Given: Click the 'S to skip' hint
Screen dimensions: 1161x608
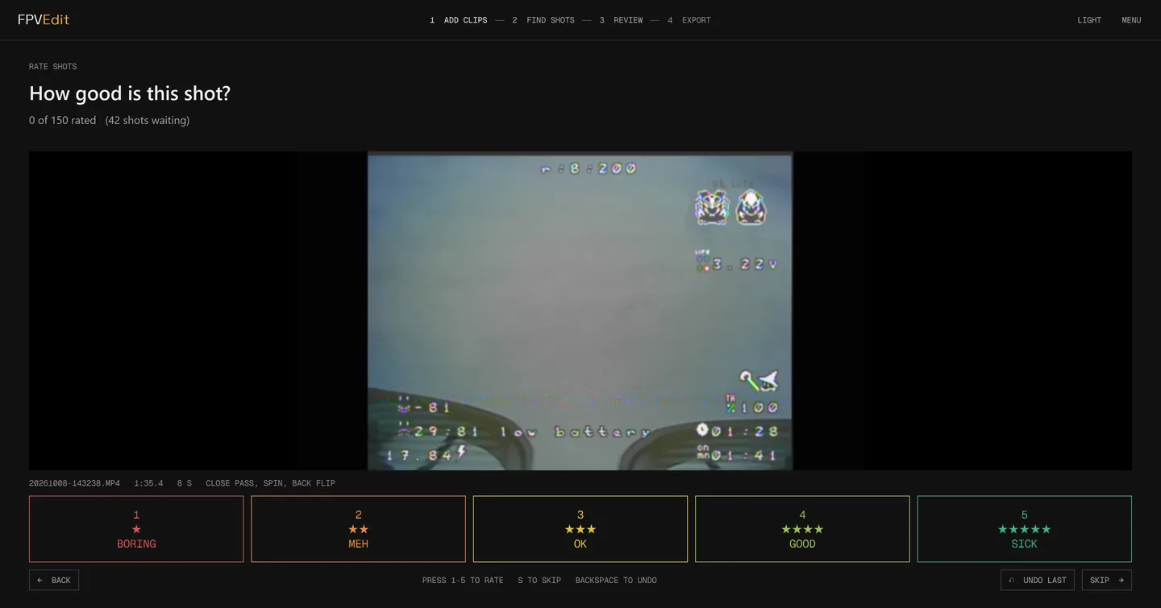Looking at the screenshot, I should tap(539, 580).
